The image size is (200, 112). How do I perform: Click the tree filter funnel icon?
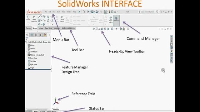point(27,39)
